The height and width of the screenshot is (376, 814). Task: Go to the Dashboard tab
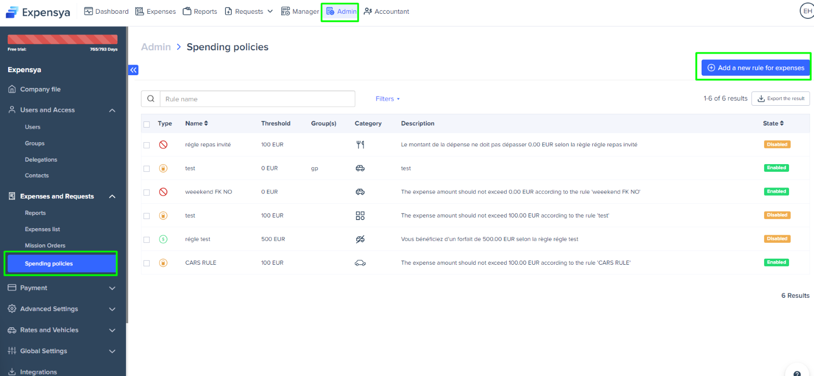(106, 11)
